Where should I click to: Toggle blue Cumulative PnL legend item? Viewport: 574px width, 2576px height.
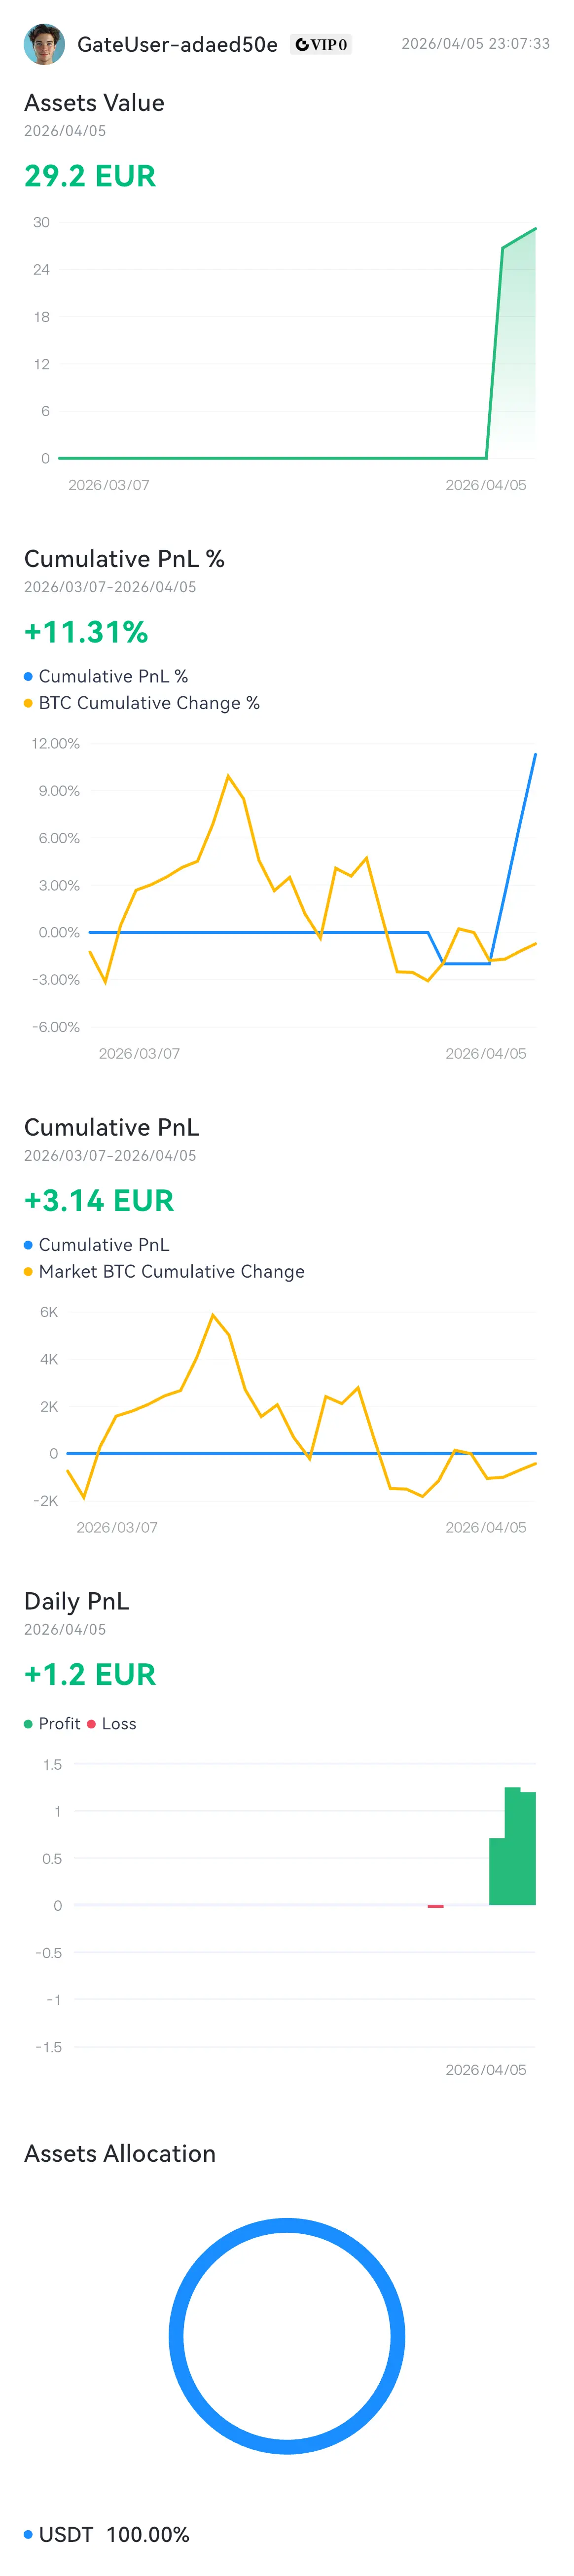(x=97, y=1245)
